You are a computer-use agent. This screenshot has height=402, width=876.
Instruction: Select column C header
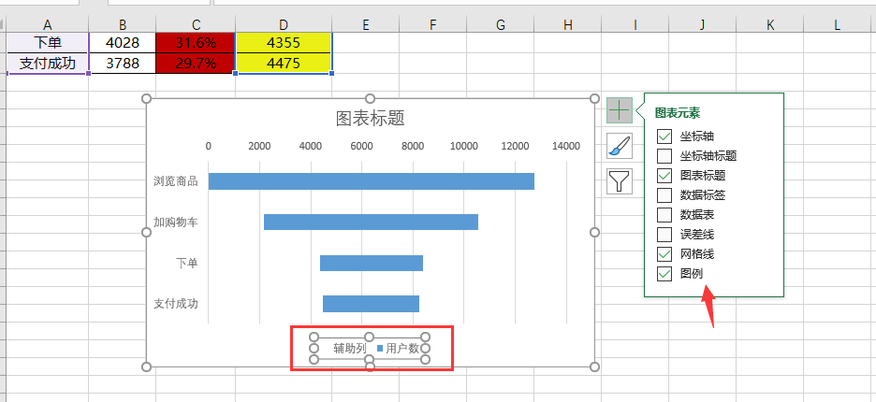click(196, 24)
